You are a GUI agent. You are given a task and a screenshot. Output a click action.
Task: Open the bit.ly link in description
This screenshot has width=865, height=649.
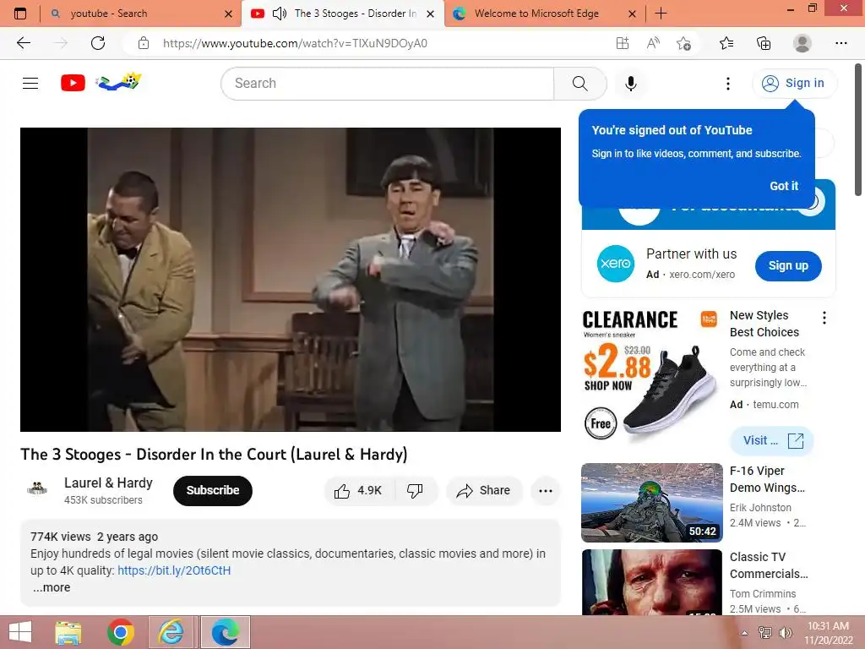point(174,570)
